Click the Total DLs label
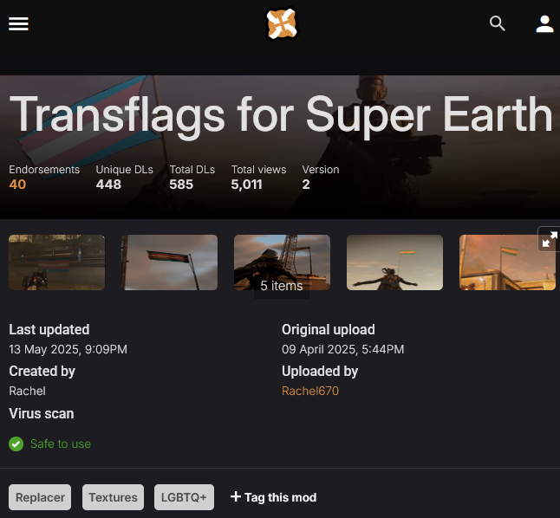 point(192,170)
